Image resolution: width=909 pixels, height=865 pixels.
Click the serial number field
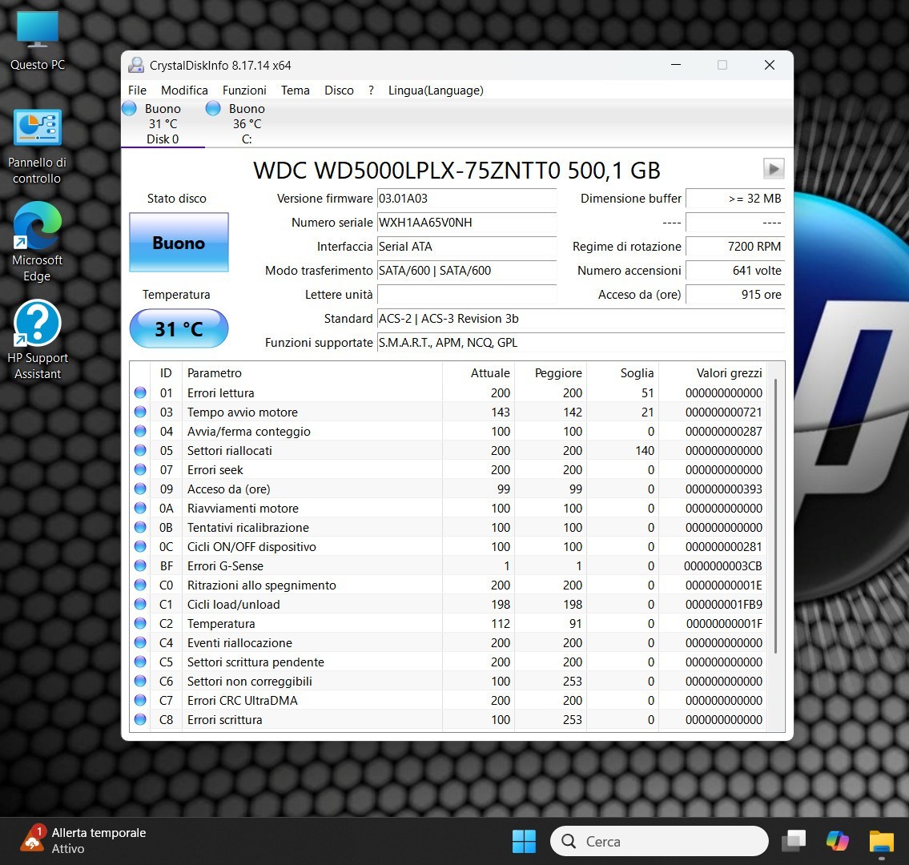467,222
